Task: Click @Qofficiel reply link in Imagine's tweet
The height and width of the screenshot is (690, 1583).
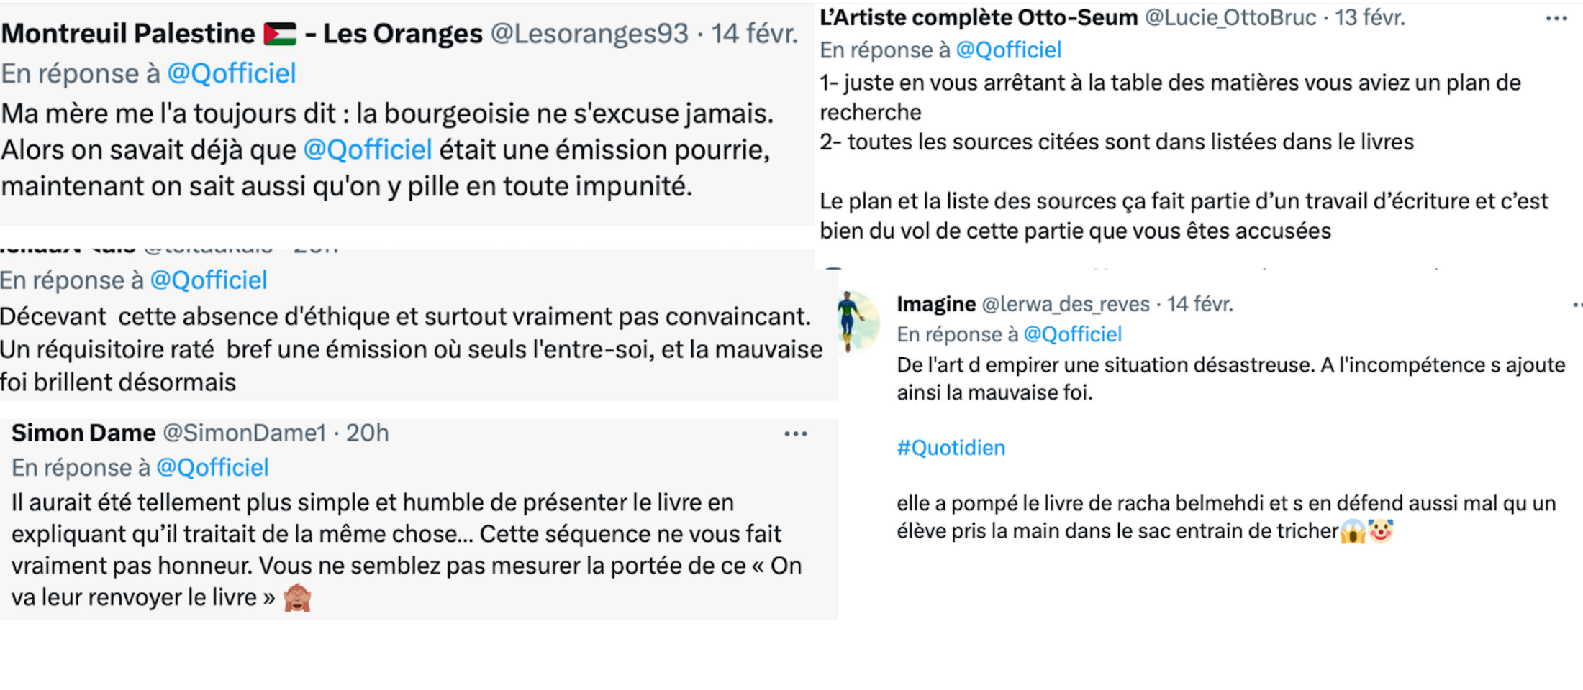Action: 1073,334
